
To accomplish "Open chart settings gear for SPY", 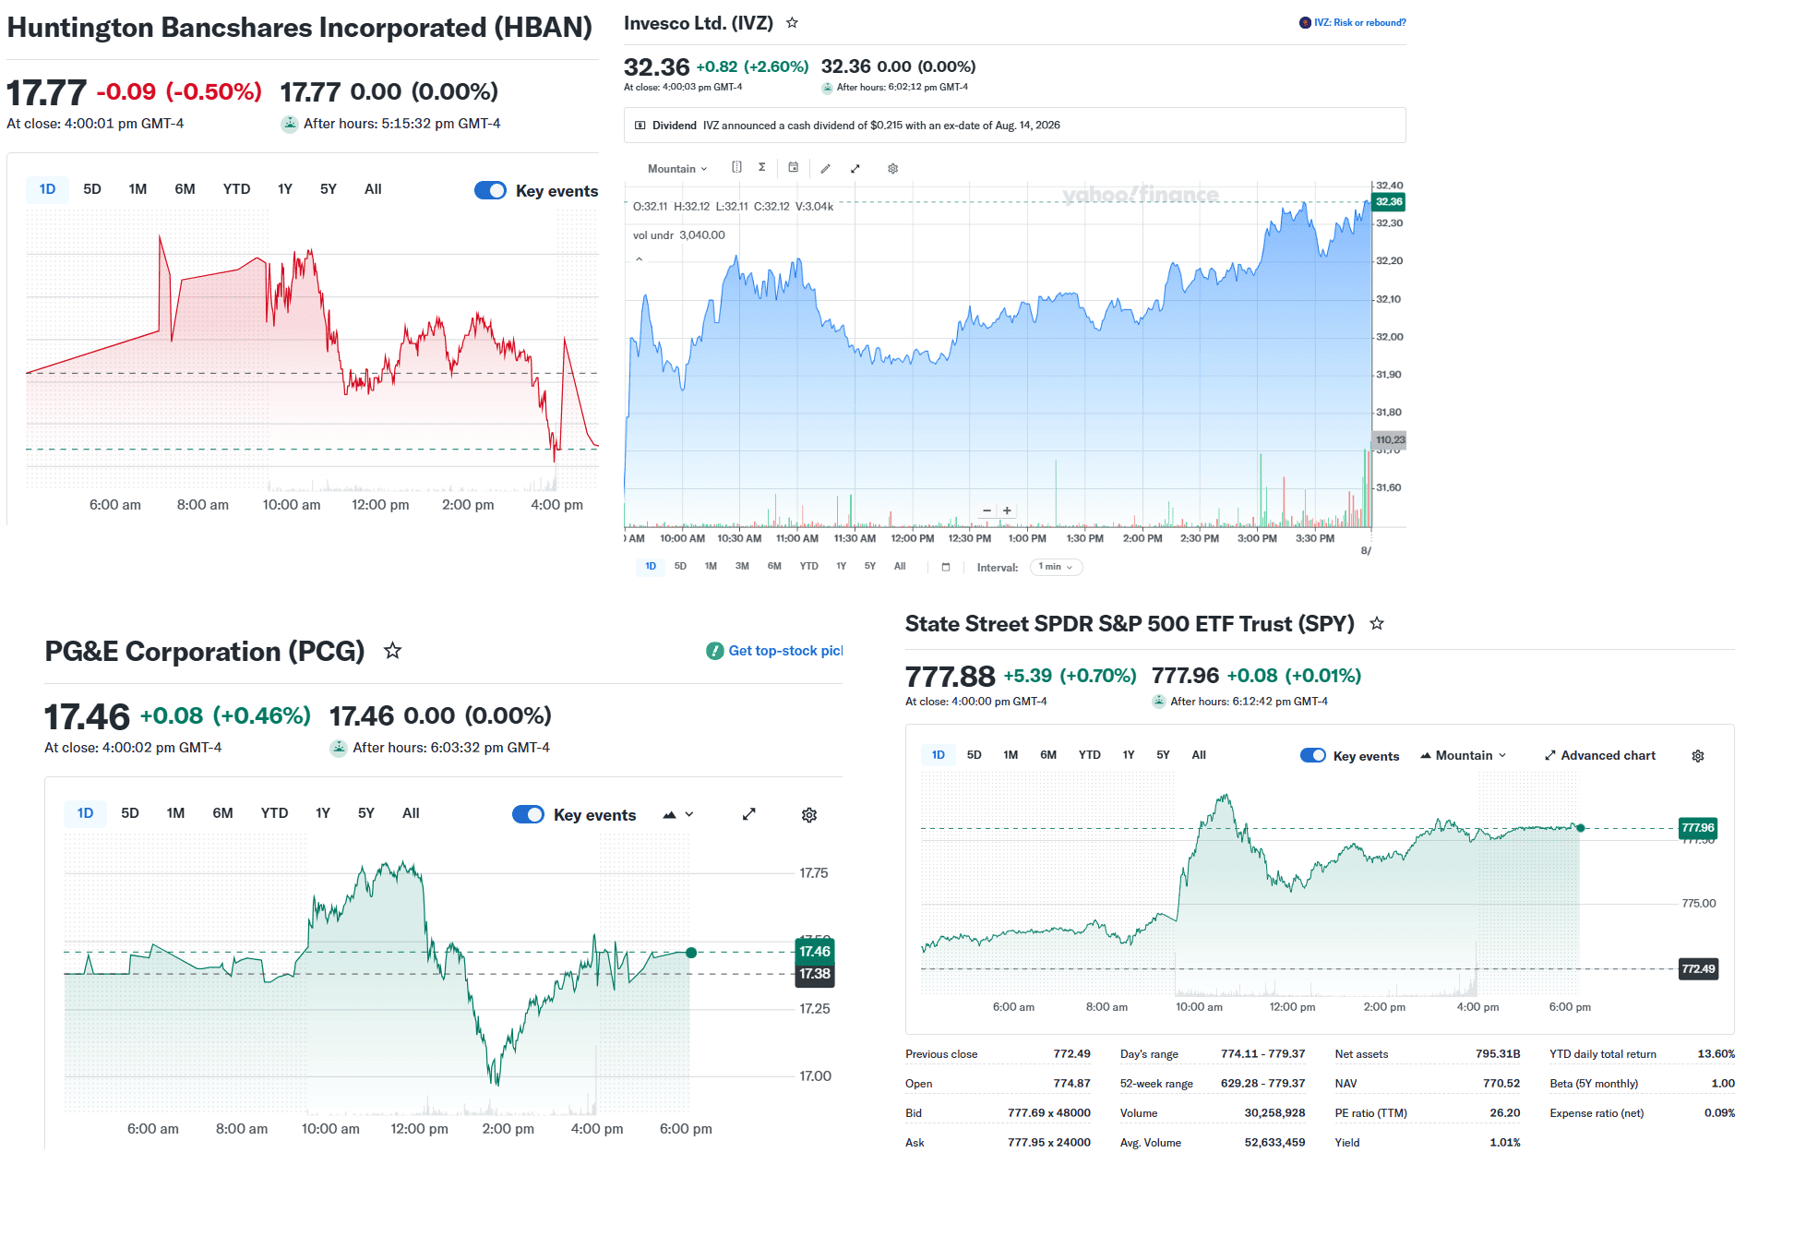I will pyautogui.click(x=1698, y=756).
